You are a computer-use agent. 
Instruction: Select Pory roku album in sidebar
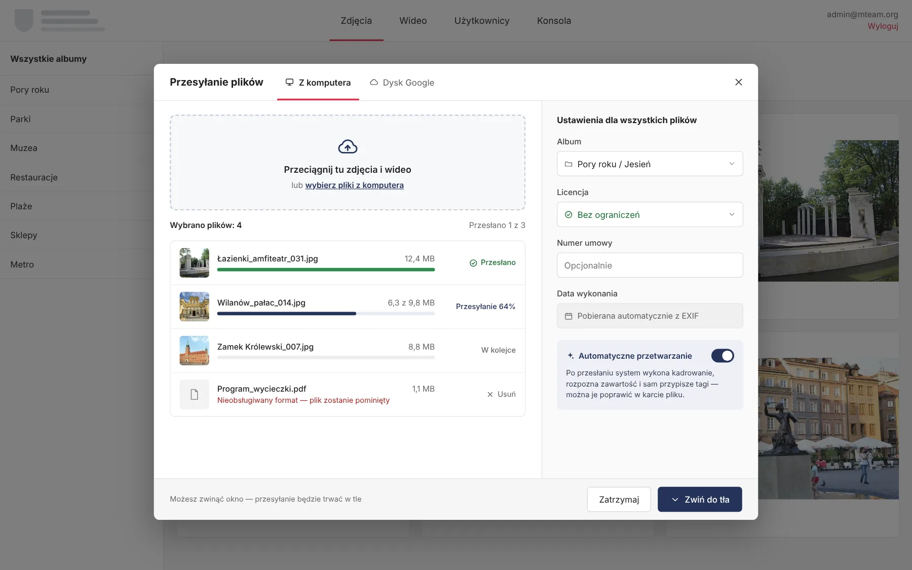(81, 90)
